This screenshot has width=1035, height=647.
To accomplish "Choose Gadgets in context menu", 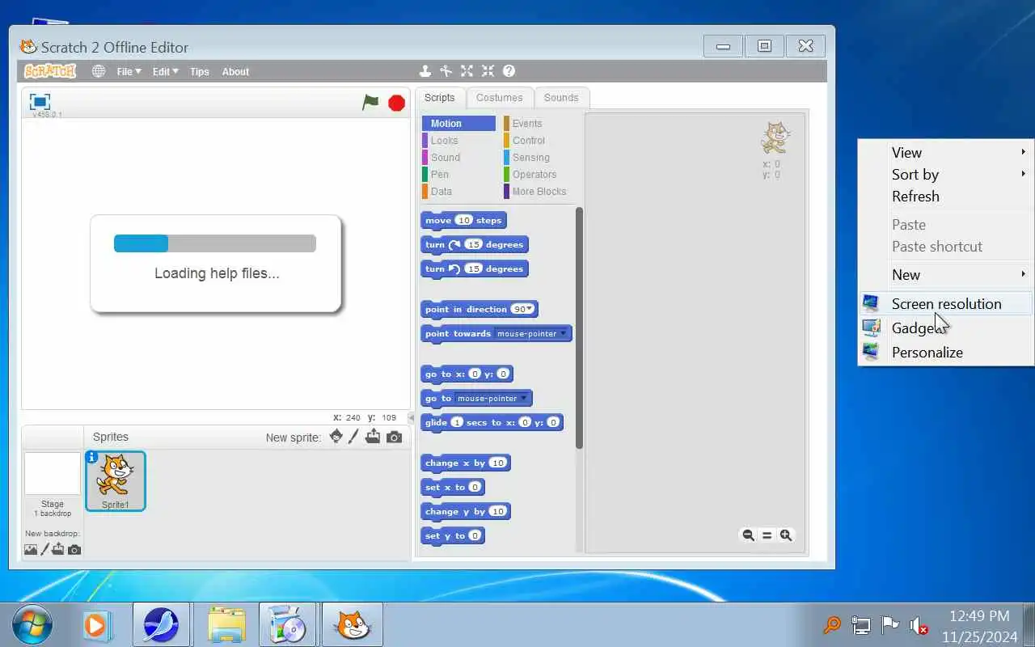I will coord(946,328).
